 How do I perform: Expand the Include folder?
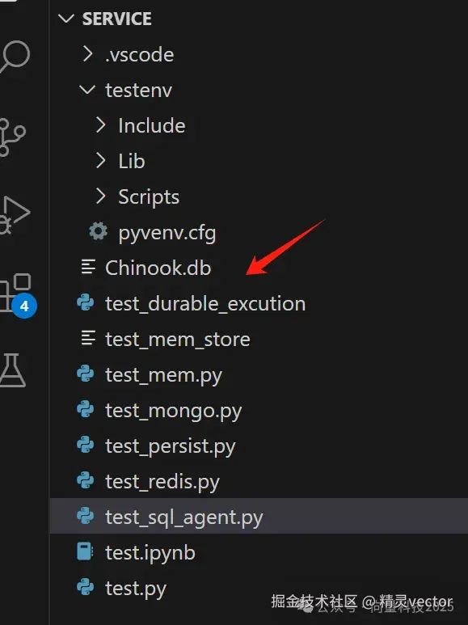(100, 125)
